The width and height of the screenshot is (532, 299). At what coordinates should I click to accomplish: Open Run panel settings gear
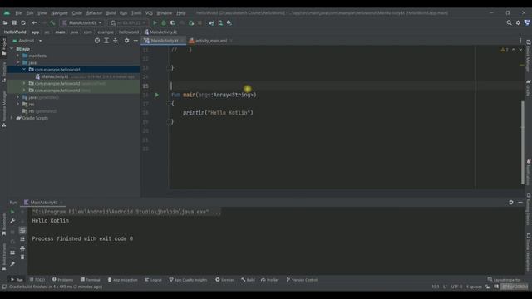tap(511, 203)
